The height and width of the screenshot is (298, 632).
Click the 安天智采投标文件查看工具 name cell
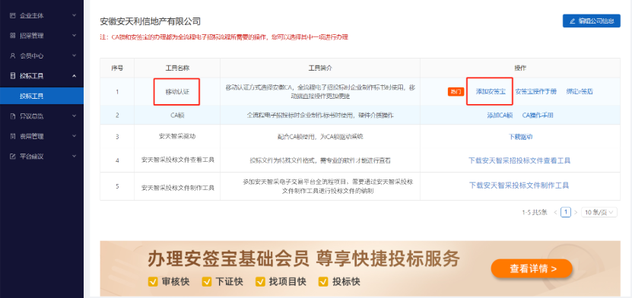point(177,160)
